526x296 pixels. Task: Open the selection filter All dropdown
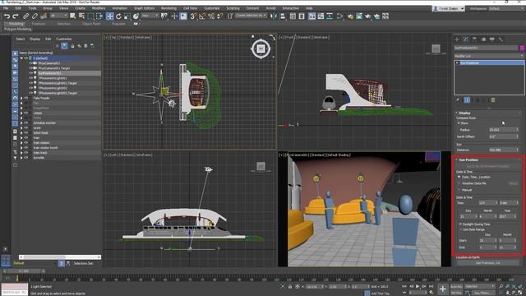pos(58,16)
